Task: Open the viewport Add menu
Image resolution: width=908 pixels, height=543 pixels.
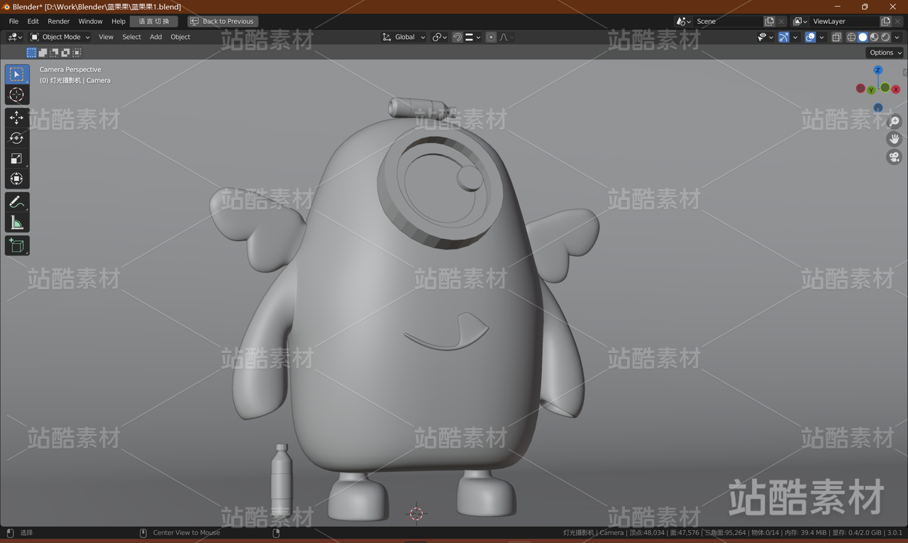Action: 156,37
